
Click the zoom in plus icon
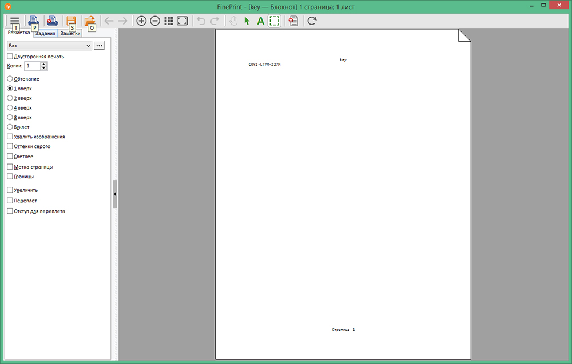[x=141, y=21]
